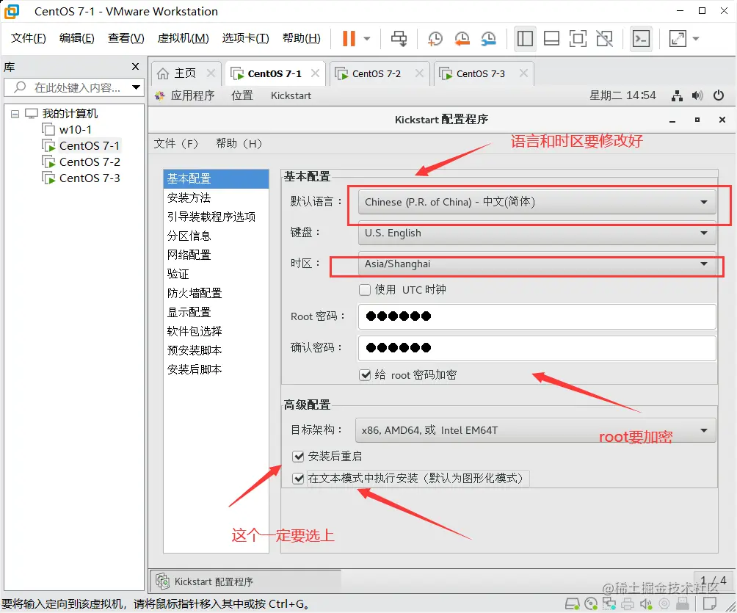
Task: Click Kickstart 配置程序 in the guest taskbar
Action: (245, 581)
